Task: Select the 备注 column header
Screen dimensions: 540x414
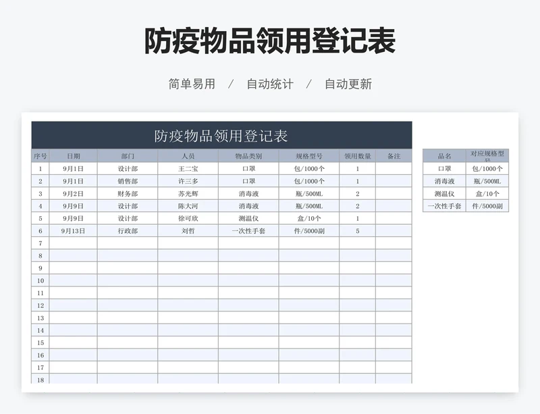Action: pyautogui.click(x=394, y=156)
